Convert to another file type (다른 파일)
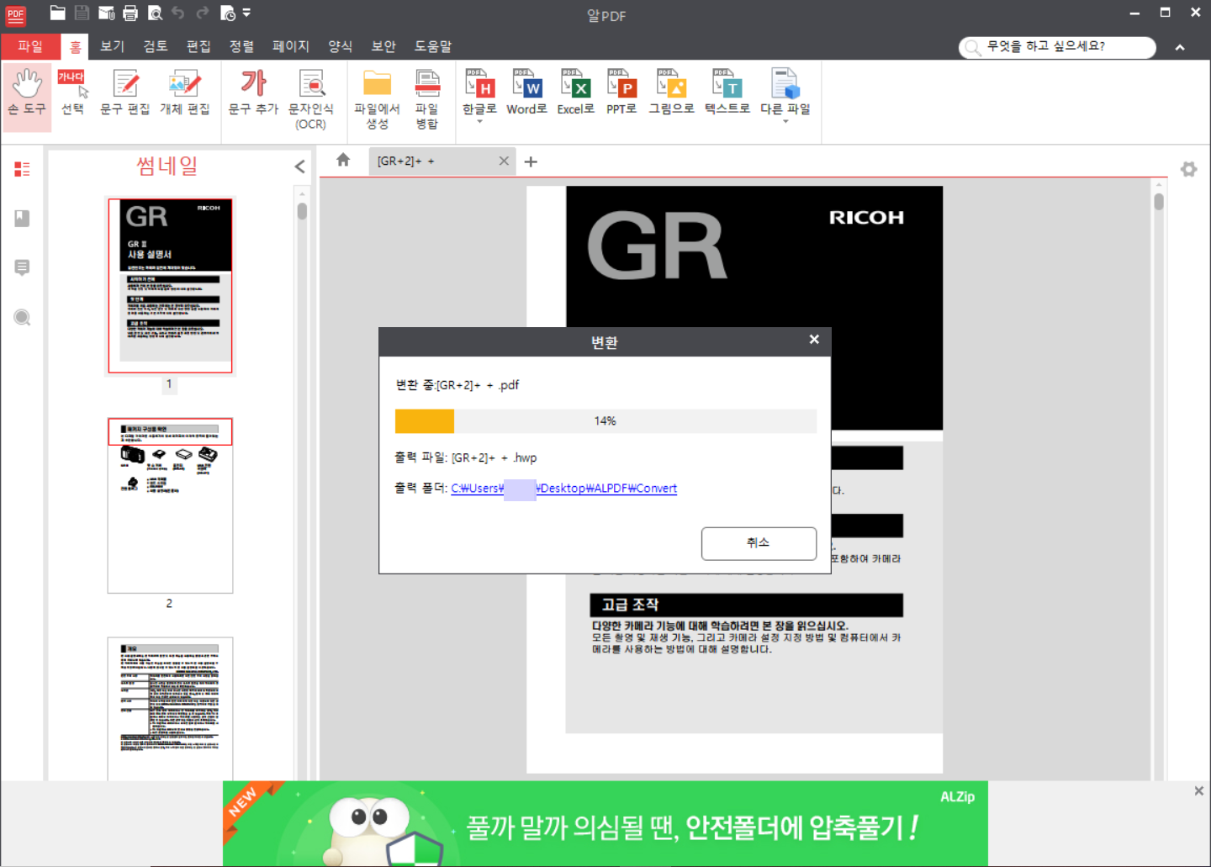 785,94
